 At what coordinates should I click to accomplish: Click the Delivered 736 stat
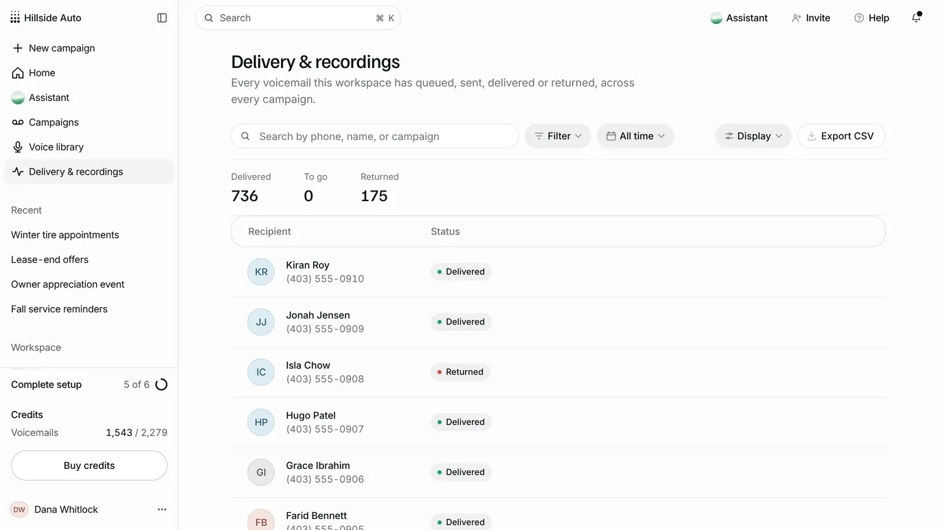251,187
